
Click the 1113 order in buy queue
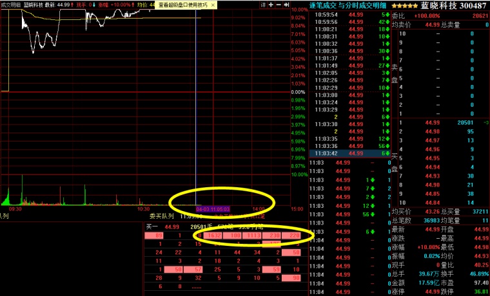pyautogui.click(x=253, y=236)
